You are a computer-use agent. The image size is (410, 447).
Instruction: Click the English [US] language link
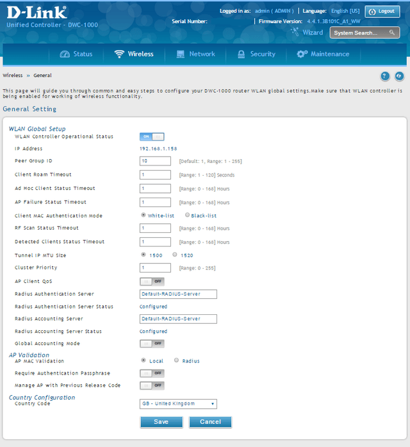point(345,12)
